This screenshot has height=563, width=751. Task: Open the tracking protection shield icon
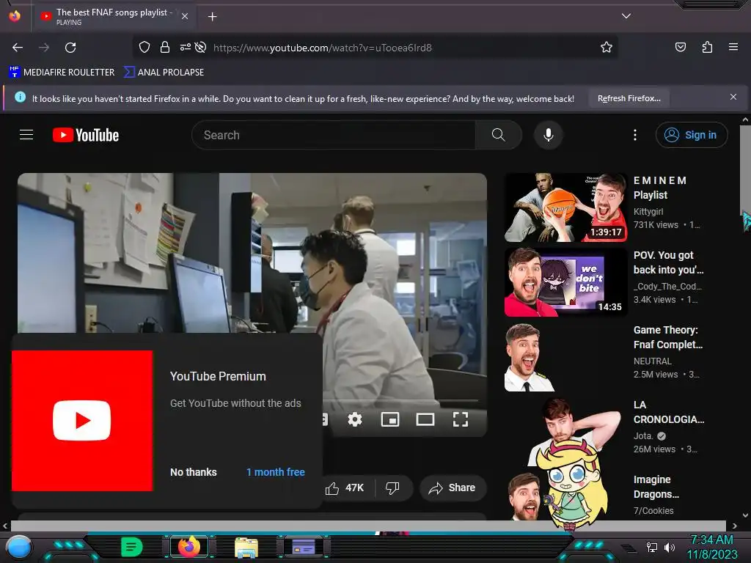[144, 47]
